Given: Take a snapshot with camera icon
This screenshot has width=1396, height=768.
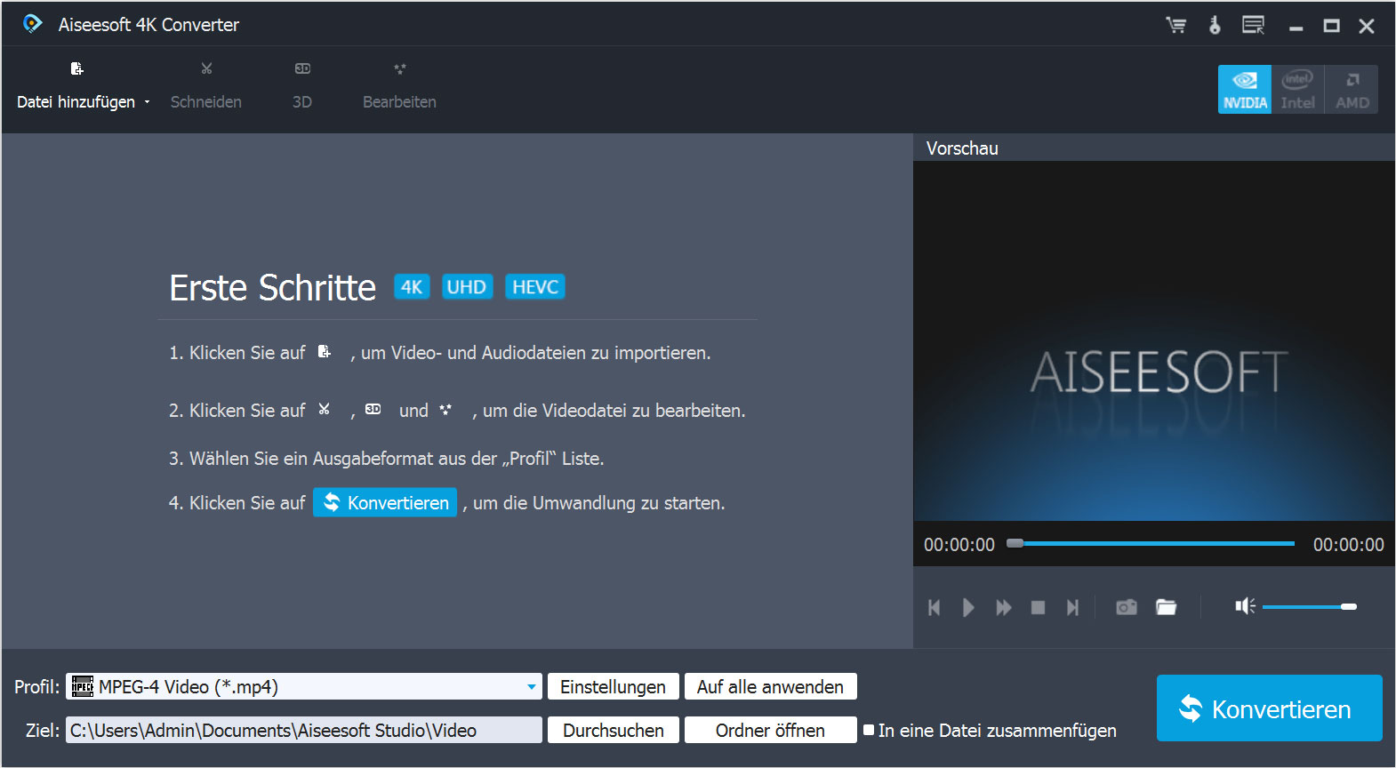Looking at the screenshot, I should click(x=1127, y=607).
